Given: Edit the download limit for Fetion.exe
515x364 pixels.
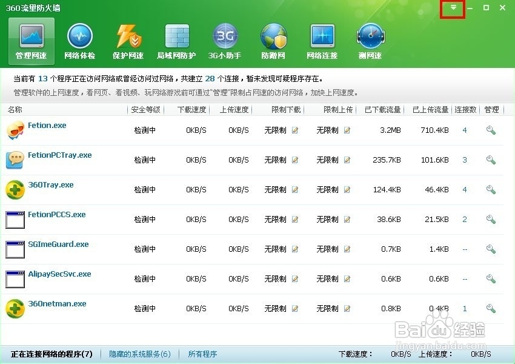Looking at the screenshot, I should (295, 130).
